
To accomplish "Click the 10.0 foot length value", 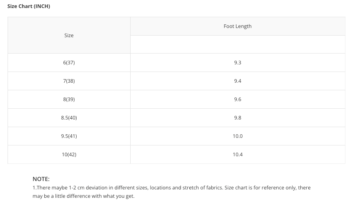I will (237, 136).
